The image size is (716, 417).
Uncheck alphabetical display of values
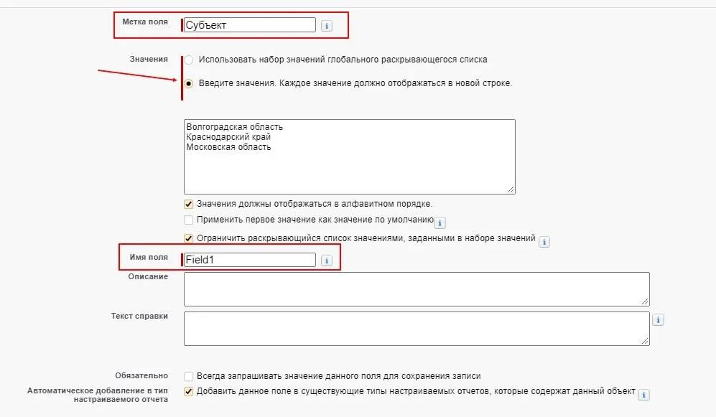(188, 204)
